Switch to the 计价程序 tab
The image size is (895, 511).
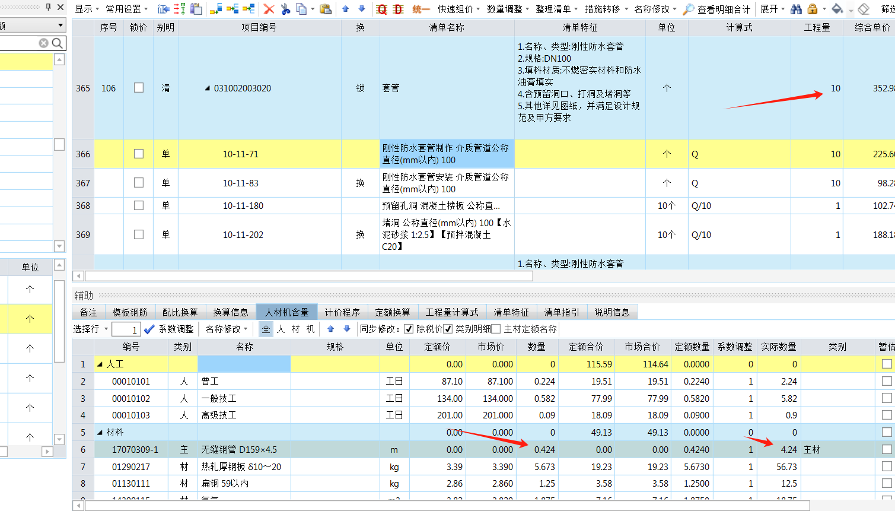(x=342, y=312)
